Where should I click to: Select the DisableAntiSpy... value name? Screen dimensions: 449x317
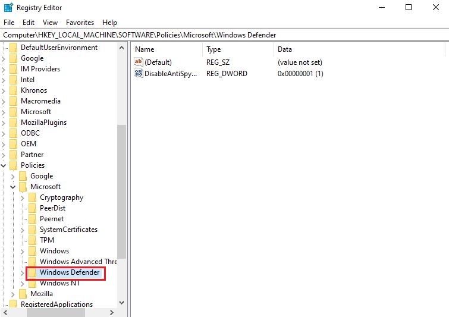pyautogui.click(x=171, y=74)
